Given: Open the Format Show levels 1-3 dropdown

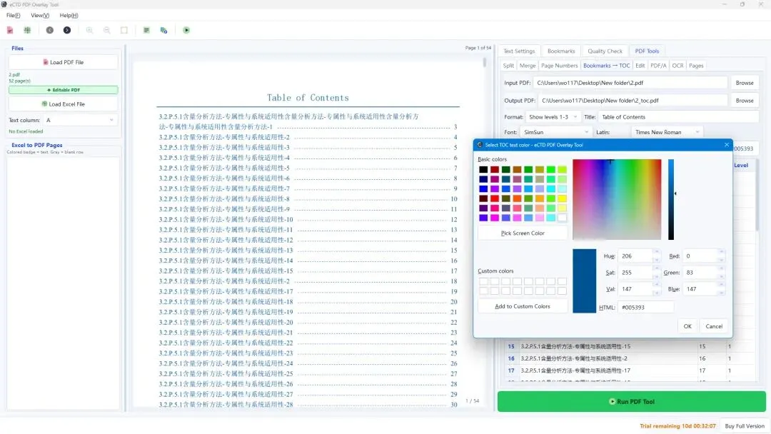Looking at the screenshot, I should pos(553,117).
